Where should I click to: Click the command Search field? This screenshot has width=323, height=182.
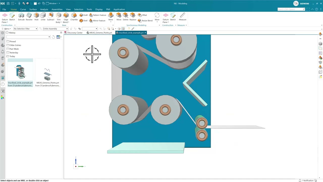pos(291,9)
